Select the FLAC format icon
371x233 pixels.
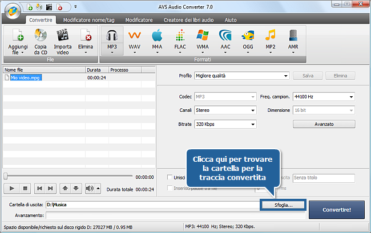pos(180,35)
